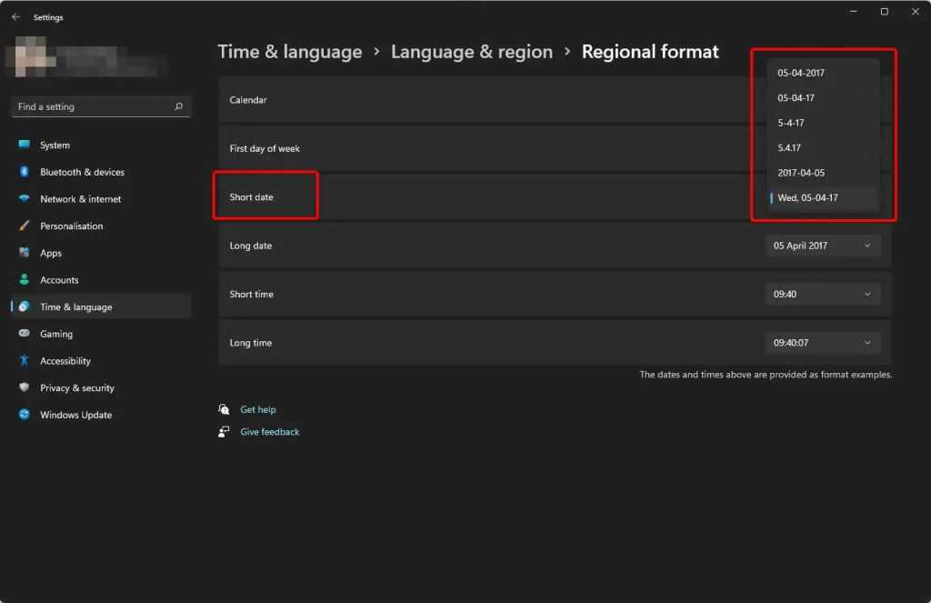The image size is (931, 603).
Task: Open Bluetooth & devices via its icon
Action: (x=24, y=172)
